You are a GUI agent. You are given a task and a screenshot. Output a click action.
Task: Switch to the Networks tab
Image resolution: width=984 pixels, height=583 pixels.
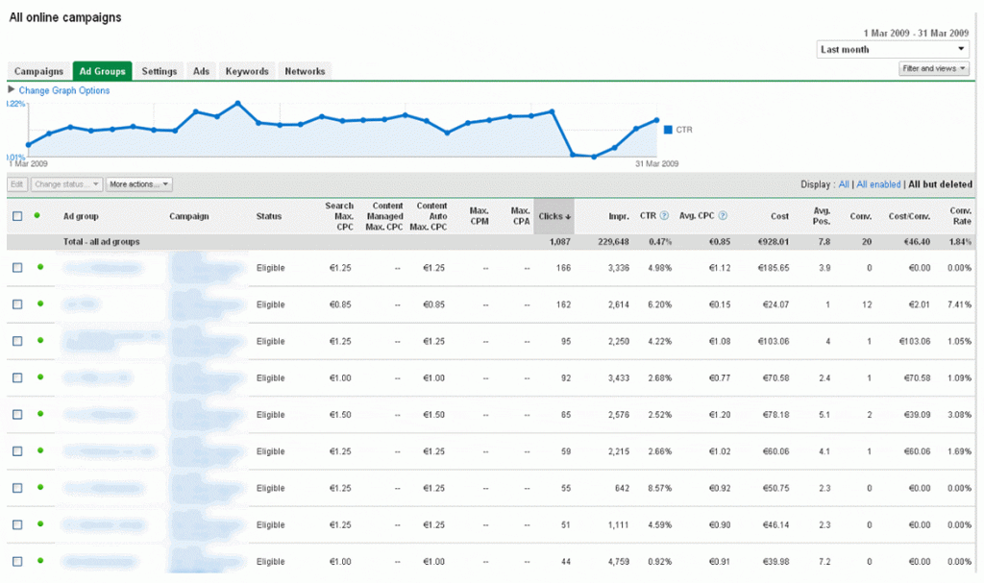(305, 71)
